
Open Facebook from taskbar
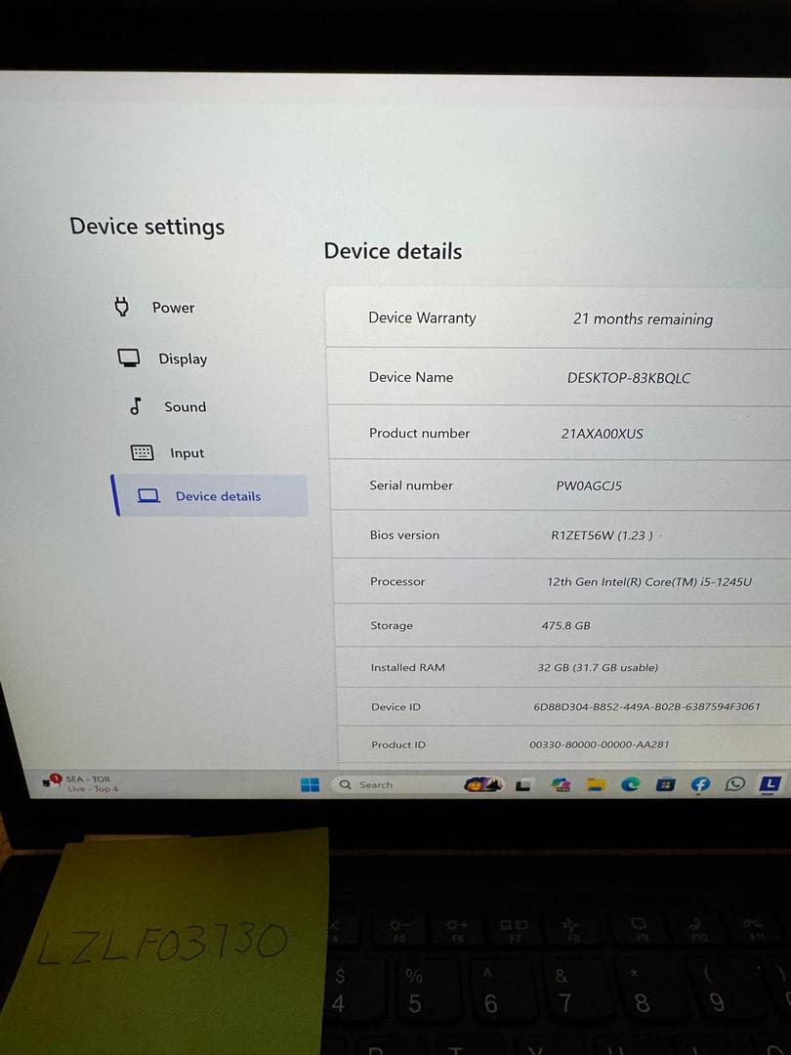click(700, 783)
